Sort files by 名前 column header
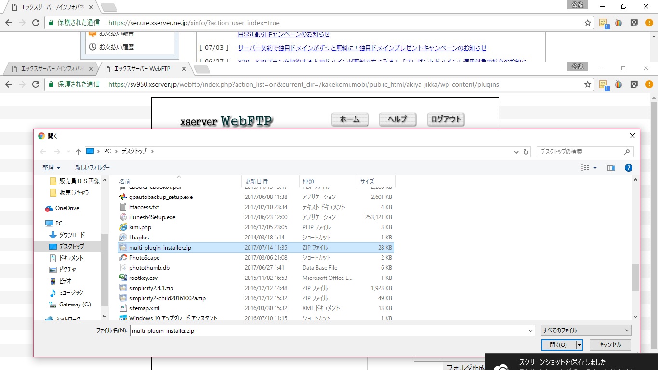Viewport: 658px width, 370px height. tap(179, 181)
